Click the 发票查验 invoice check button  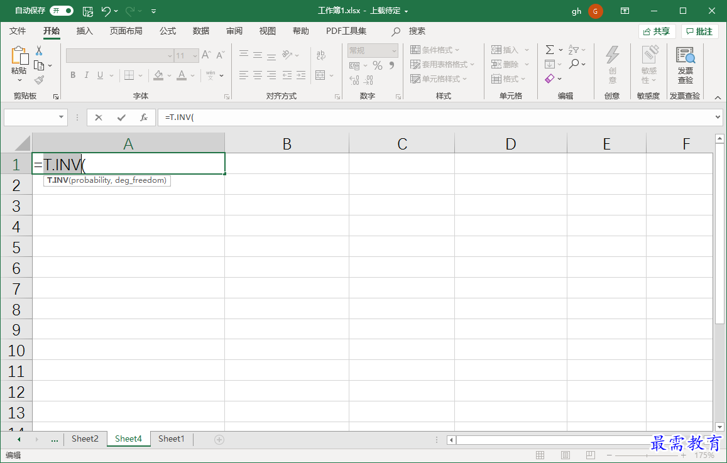686,65
